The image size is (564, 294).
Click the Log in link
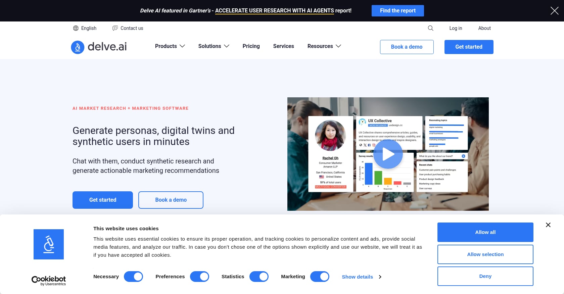tap(456, 28)
